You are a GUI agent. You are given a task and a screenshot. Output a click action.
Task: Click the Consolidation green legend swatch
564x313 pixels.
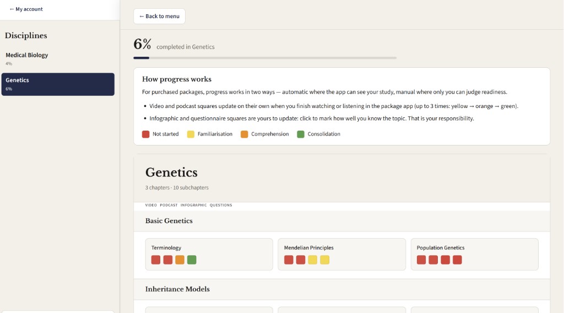point(301,134)
